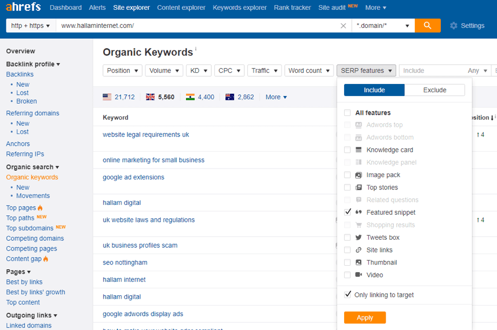This screenshot has width=497, height=330.
Task: Go to Dashboard in top navigation
Action: pyautogui.click(x=65, y=8)
